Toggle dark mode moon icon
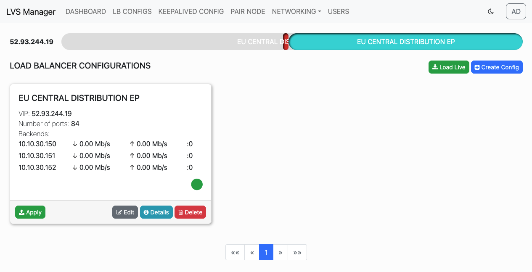 (490, 11)
